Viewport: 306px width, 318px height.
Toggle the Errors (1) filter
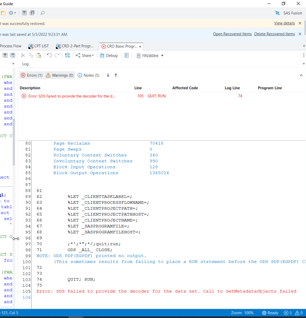click(31, 75)
